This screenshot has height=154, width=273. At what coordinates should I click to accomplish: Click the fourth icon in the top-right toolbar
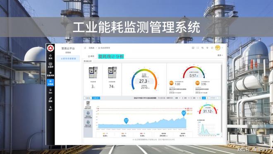coord(207,48)
